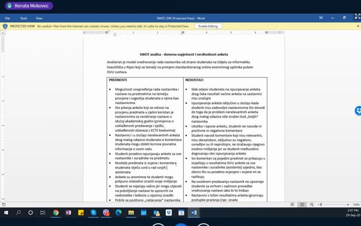Open Outlook from taskbar
This screenshot has width=361, height=226.
point(156,212)
